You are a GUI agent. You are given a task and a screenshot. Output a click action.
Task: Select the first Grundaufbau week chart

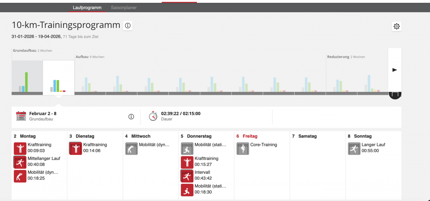(27, 78)
